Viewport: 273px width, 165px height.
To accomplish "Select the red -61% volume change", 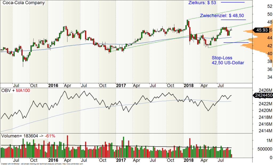I will tap(50, 136).
